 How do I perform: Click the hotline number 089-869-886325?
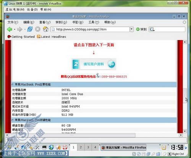tap(114, 77)
